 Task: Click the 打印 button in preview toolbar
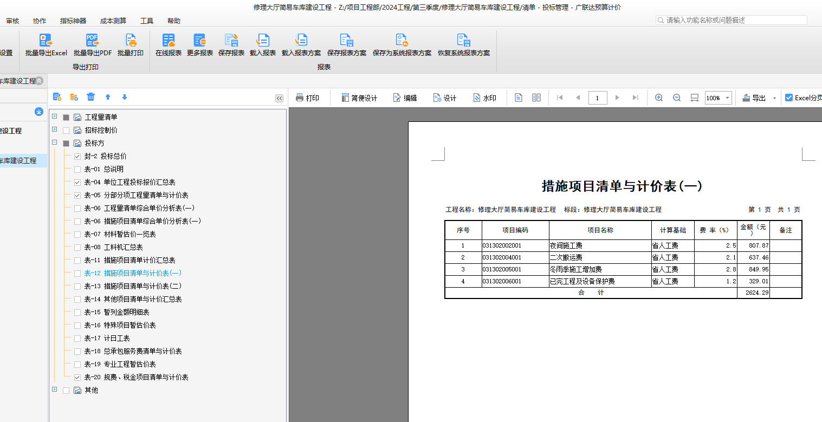pos(307,98)
